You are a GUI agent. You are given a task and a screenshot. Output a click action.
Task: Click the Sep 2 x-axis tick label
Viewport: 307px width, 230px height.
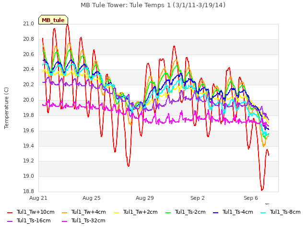[x=198, y=198]
